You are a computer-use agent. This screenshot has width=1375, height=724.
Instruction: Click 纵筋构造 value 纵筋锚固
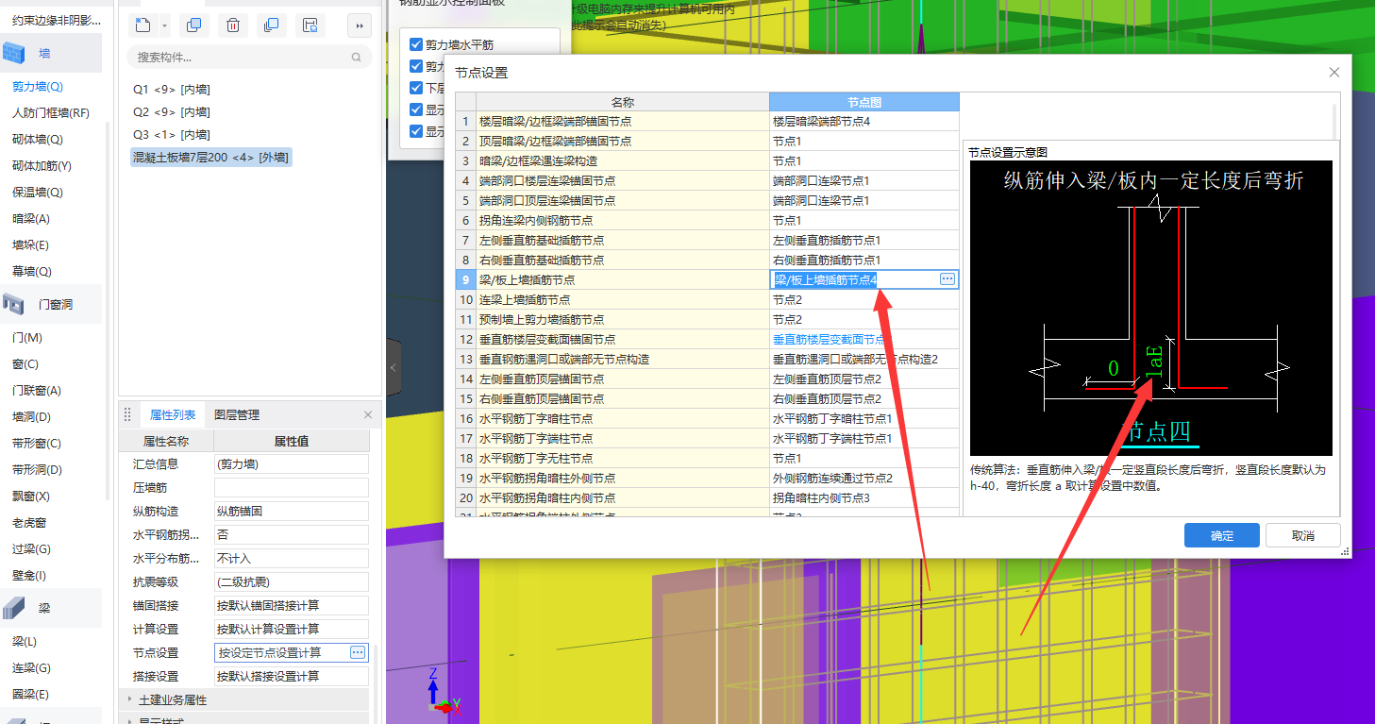pos(291,511)
